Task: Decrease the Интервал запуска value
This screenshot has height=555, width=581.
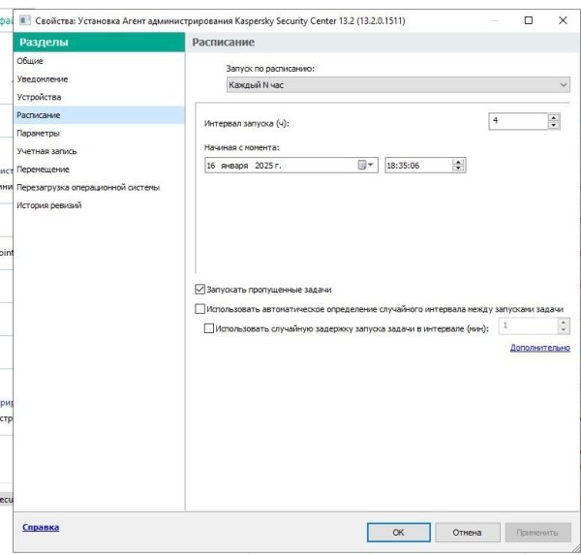Action: coord(554,125)
